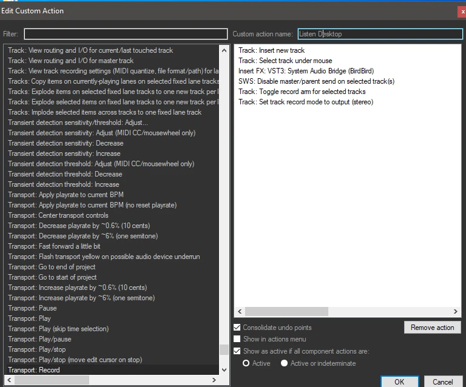Select the Active radio button
The height and width of the screenshot is (387, 466).
246,363
